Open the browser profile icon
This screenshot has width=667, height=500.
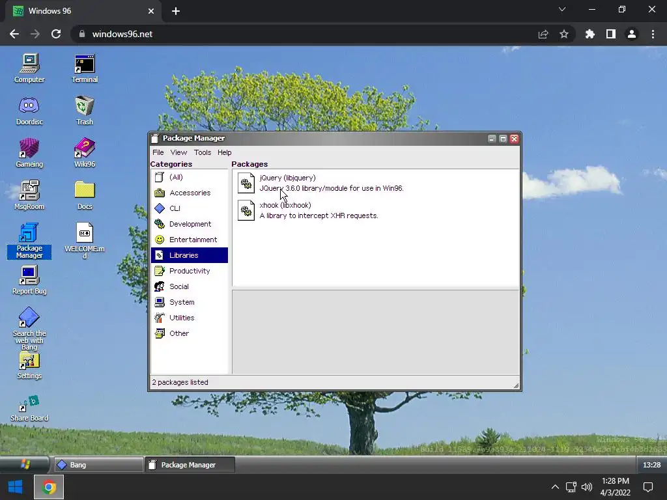pos(632,34)
